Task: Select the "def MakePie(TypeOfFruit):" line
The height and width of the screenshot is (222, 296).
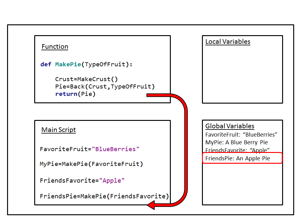Action: 86,64
